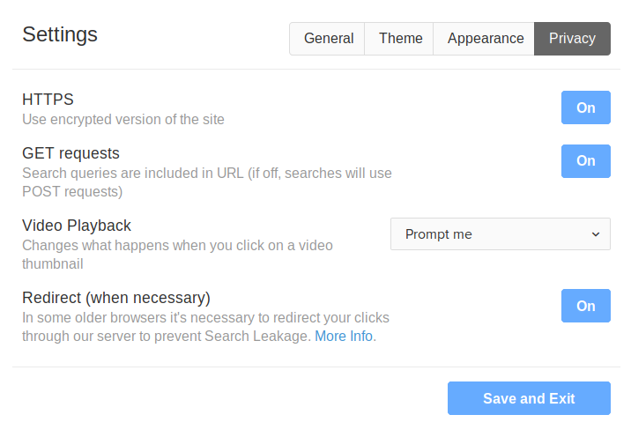Screen dimensions: 631x437
Task: Follow the More Info link
Action: [x=344, y=337]
